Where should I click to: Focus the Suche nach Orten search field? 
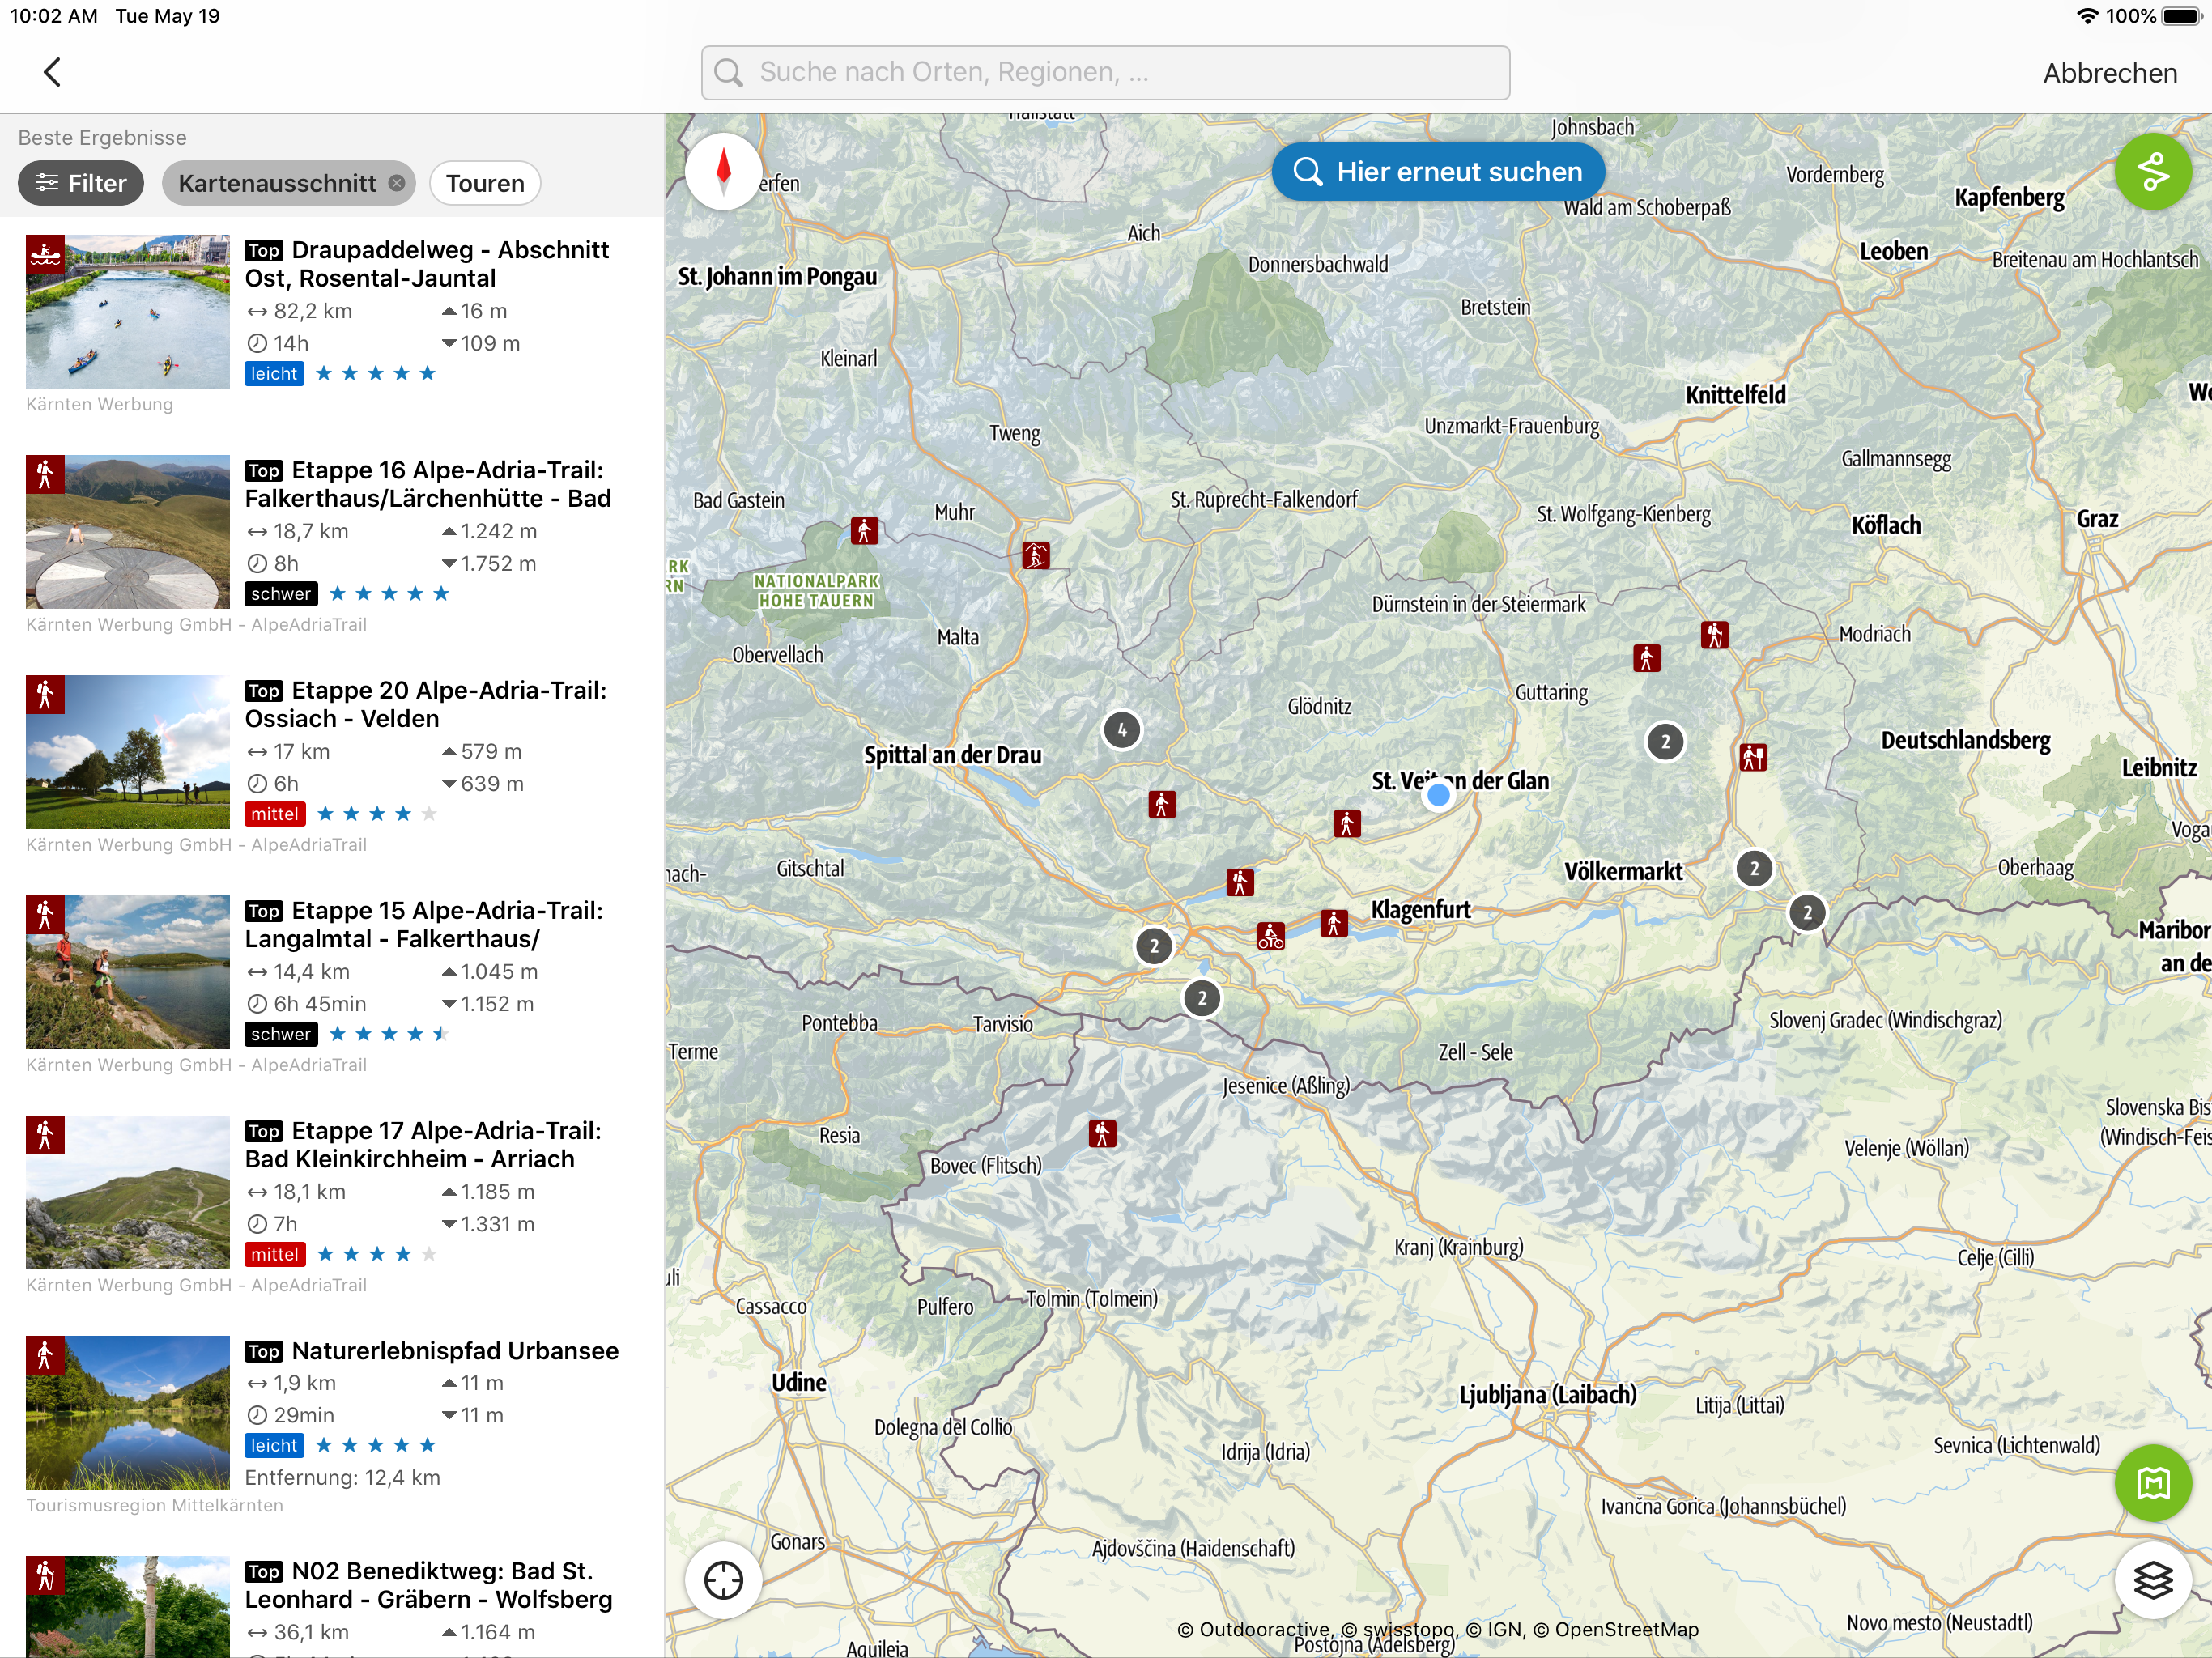[x=1106, y=72]
